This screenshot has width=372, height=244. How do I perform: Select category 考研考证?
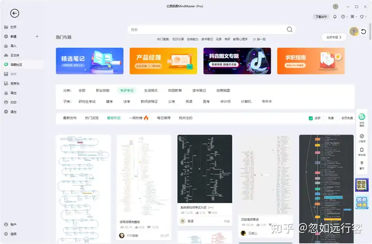[x=127, y=90]
